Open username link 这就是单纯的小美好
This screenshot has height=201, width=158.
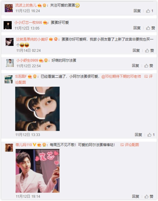click(32, 39)
